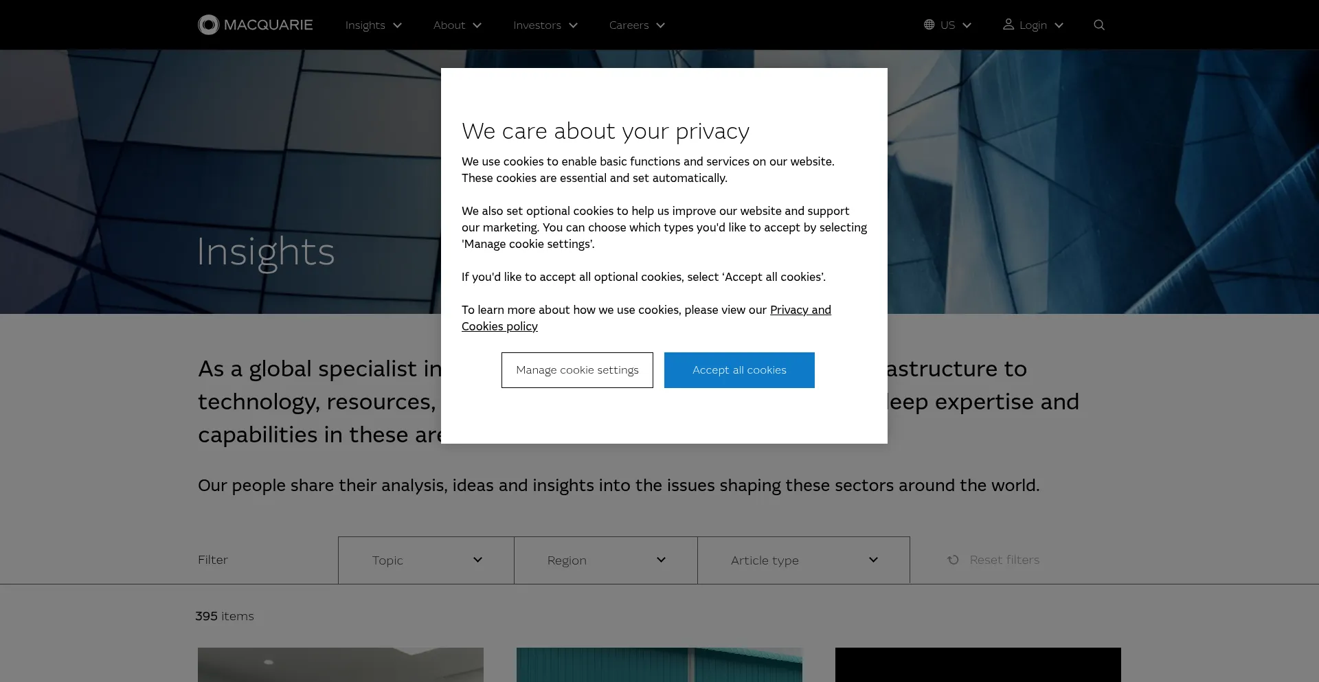1319x682 pixels.
Task: Click the Reset filters refresh icon
Action: pyautogui.click(x=953, y=560)
